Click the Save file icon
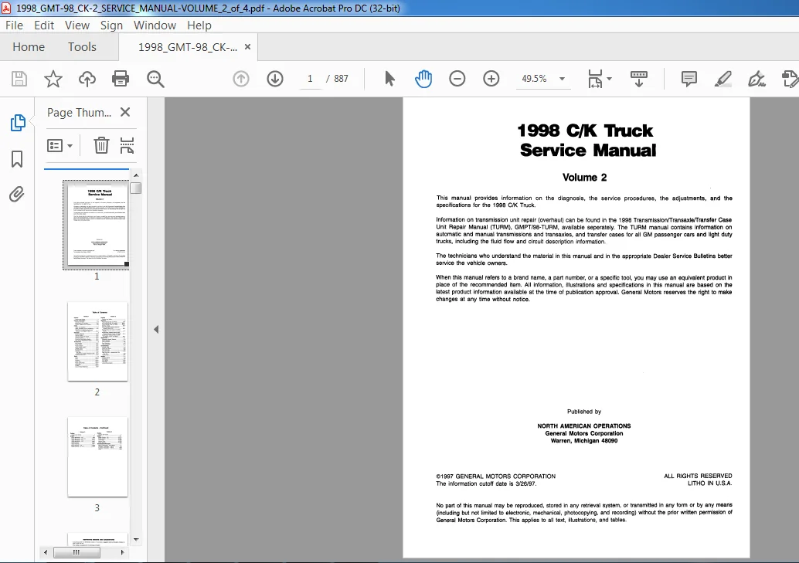 [x=19, y=79]
